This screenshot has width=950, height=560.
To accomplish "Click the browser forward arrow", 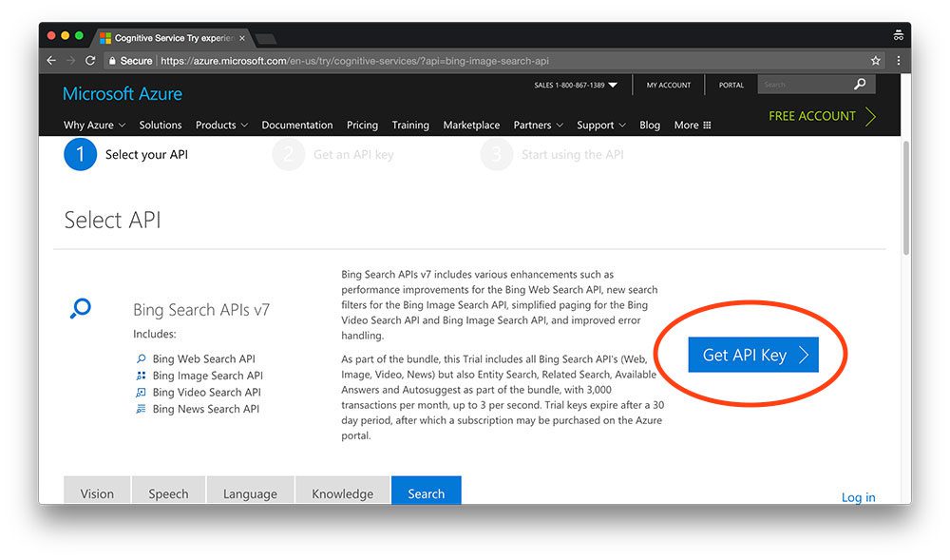I will [71, 61].
